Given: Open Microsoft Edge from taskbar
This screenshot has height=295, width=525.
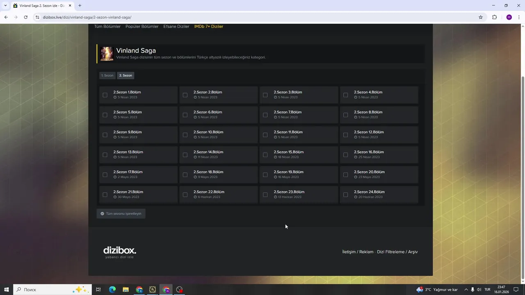Looking at the screenshot, I should pyautogui.click(x=112, y=290).
